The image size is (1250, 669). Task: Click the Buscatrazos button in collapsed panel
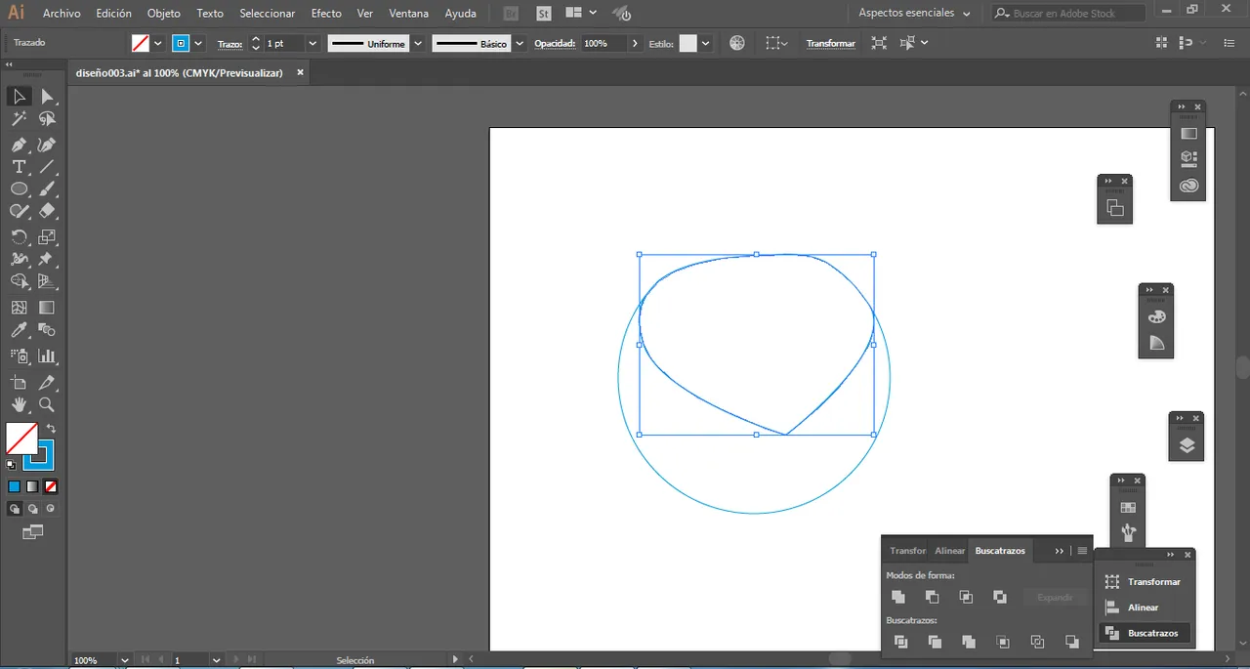click(1144, 633)
